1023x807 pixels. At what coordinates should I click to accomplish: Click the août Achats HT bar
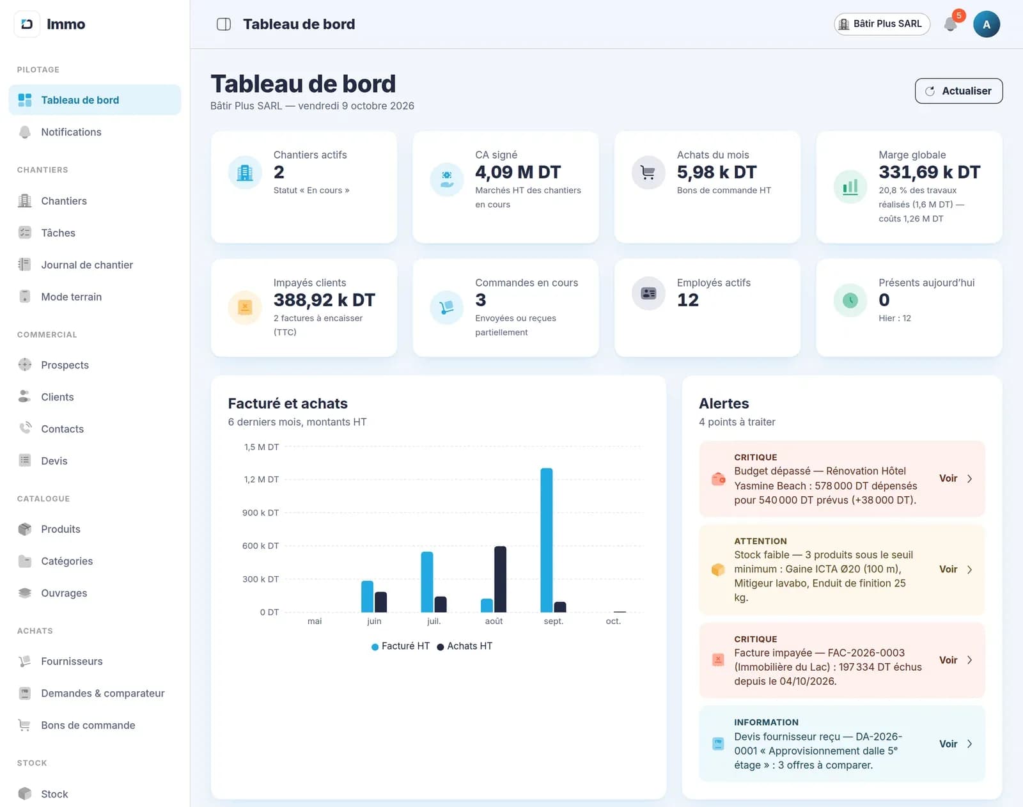pyautogui.click(x=501, y=579)
